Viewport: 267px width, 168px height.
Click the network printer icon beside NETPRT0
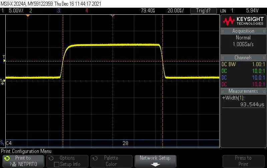tap(14, 164)
